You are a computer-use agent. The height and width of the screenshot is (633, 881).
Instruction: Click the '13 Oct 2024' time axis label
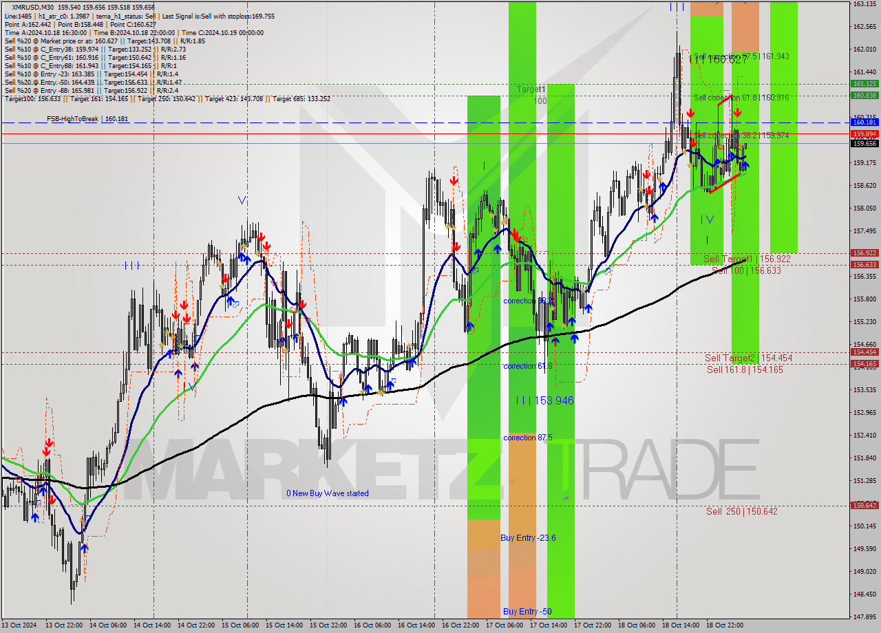coord(20,625)
